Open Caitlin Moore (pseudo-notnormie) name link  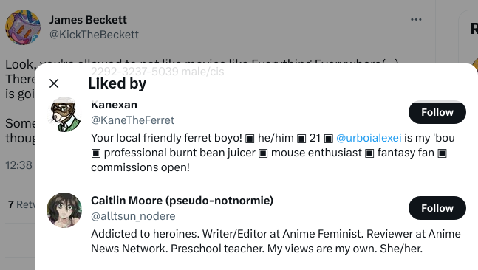click(182, 201)
